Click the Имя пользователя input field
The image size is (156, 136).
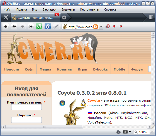[x=26, y=107]
